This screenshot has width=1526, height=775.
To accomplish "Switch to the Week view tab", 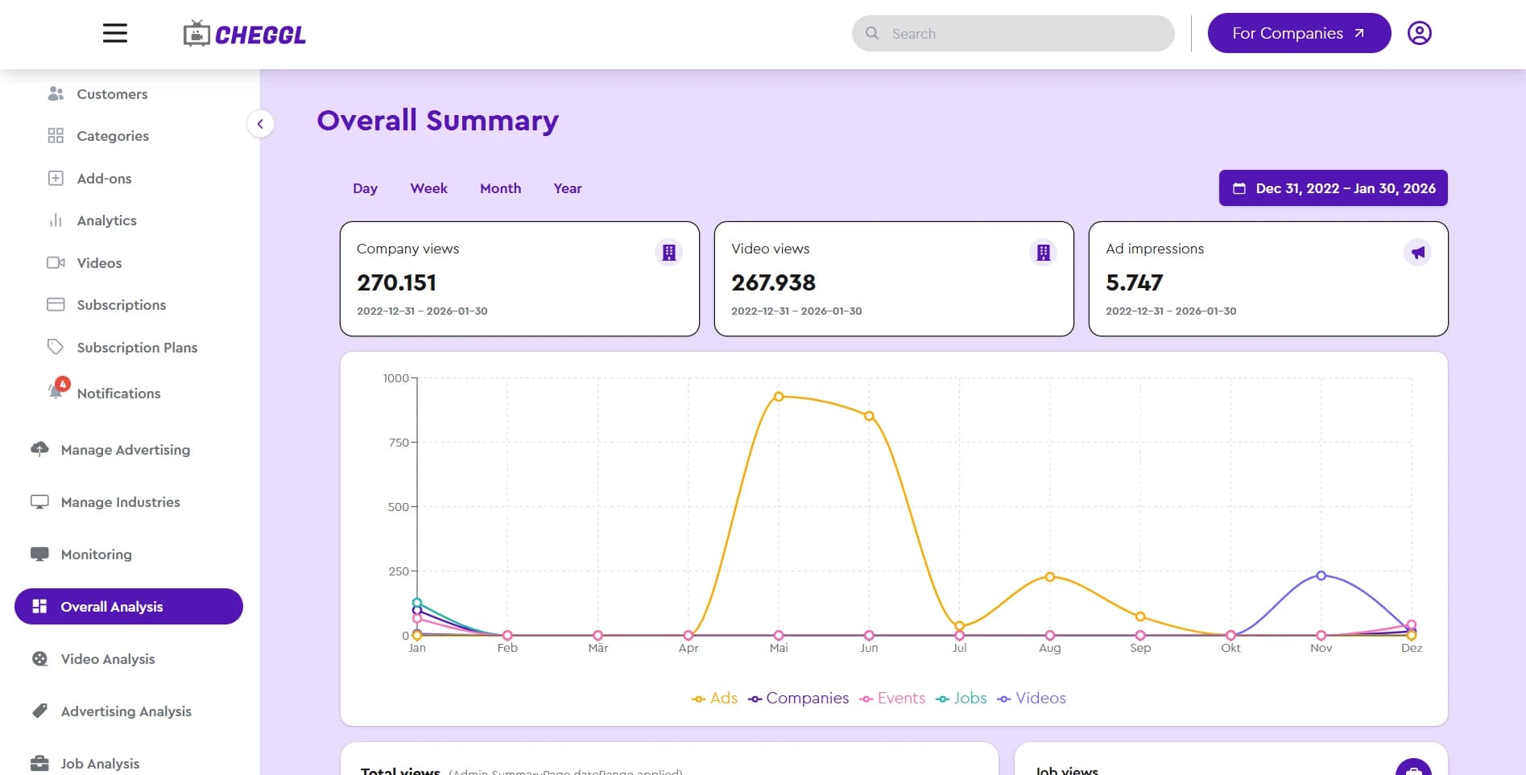I will (x=428, y=188).
